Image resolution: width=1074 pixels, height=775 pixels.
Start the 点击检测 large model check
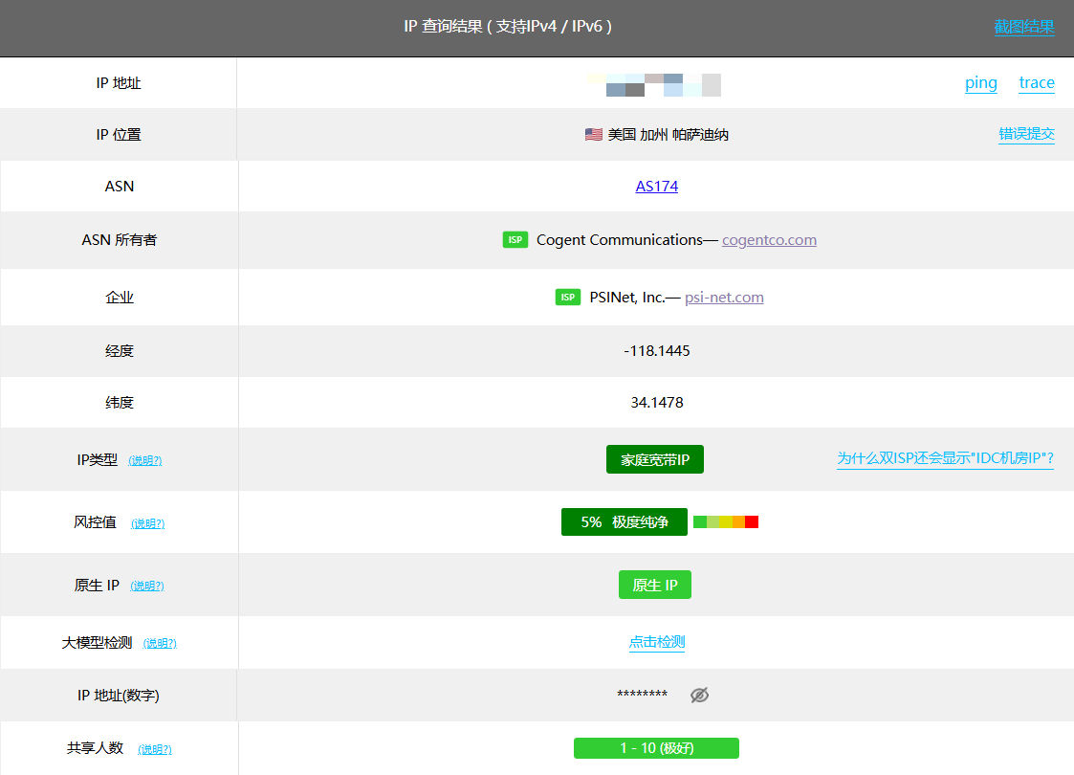pyautogui.click(x=656, y=642)
